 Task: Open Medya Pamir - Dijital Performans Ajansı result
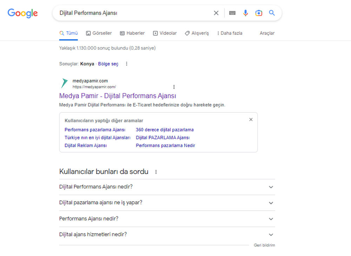tap(118, 96)
